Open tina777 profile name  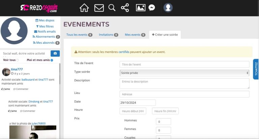17,69
